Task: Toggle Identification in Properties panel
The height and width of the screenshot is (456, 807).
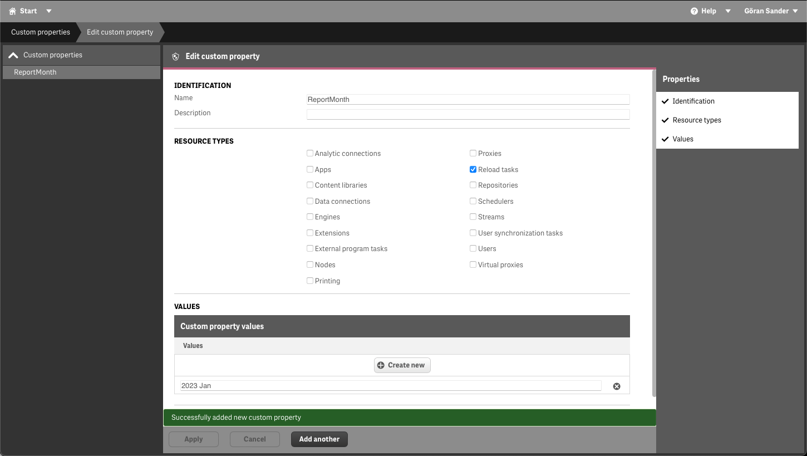Action: coord(727,101)
